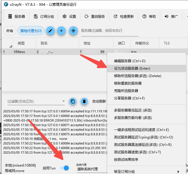Select the 所有 group tab
The image size is (188, 174).
tap(9, 31)
